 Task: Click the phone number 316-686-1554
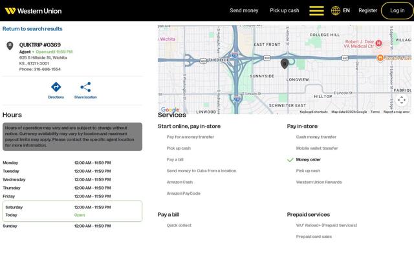pyautogui.click(x=47, y=69)
